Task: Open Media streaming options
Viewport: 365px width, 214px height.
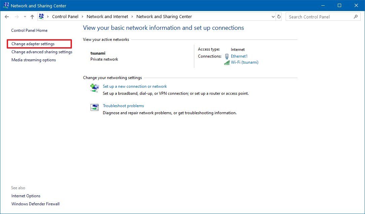Action: pyautogui.click(x=33, y=60)
